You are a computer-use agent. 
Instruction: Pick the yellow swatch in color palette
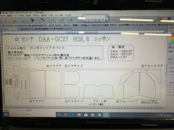click(173, 38)
